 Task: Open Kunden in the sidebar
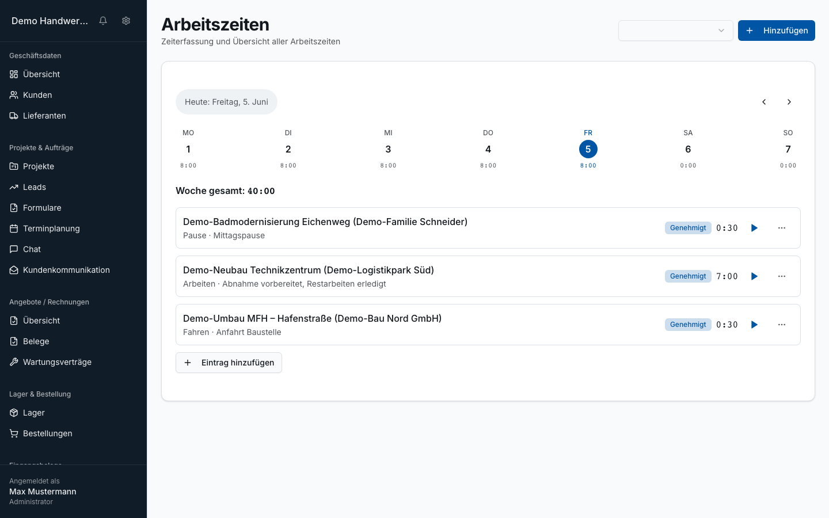(73, 95)
